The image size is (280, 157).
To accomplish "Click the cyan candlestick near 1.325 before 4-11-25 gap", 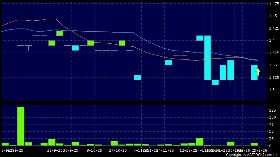I will tap(137, 78).
